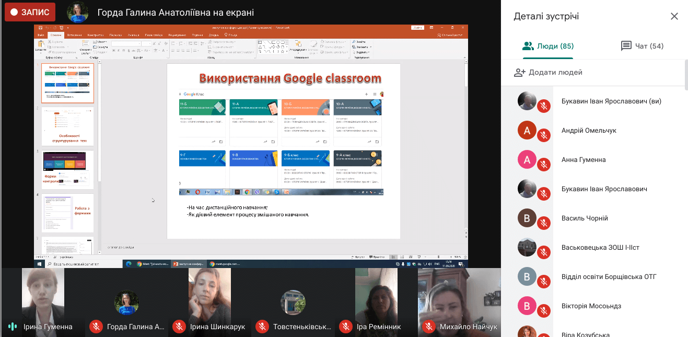Switch to the Люди (85) tab
The width and height of the screenshot is (688, 337).
[x=548, y=46]
